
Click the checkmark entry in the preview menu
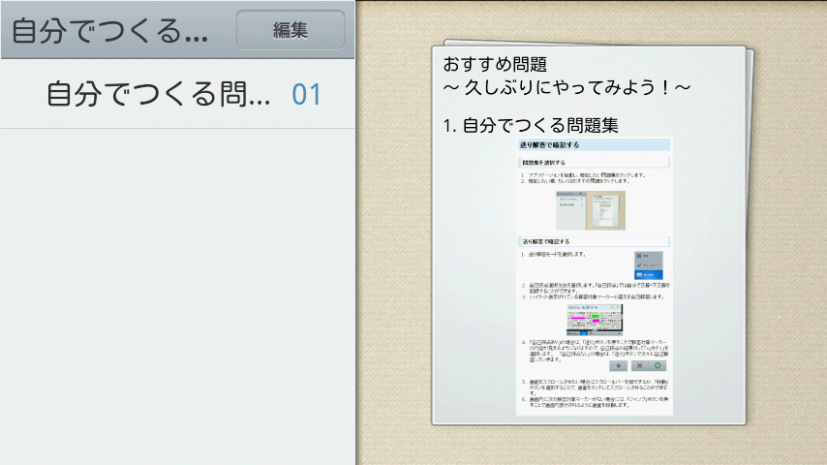click(648, 265)
